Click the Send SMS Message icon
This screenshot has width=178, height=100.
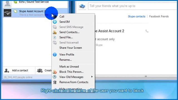[55, 27]
